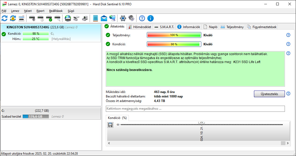
Task: Click the Szabad terület 176,6 GB bar
Action: click(x=36, y=117)
